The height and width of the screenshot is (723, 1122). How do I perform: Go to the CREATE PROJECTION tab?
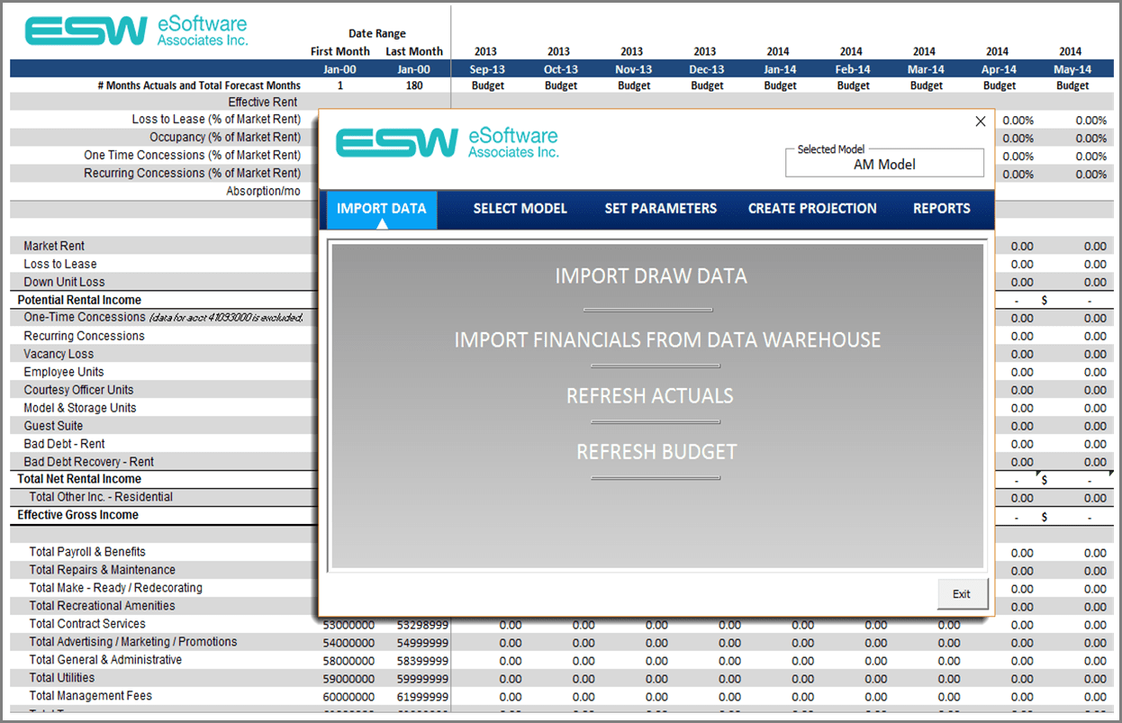pyautogui.click(x=812, y=209)
